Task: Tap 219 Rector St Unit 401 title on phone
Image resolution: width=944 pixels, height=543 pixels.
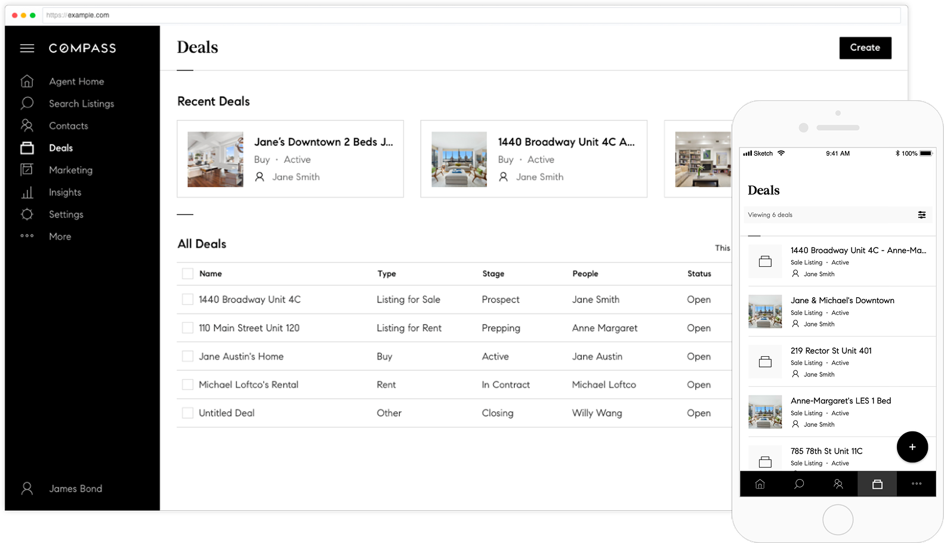Action: pyautogui.click(x=831, y=351)
